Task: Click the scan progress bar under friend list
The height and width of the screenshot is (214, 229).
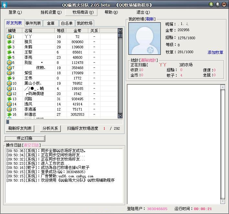Action: pos(64,122)
